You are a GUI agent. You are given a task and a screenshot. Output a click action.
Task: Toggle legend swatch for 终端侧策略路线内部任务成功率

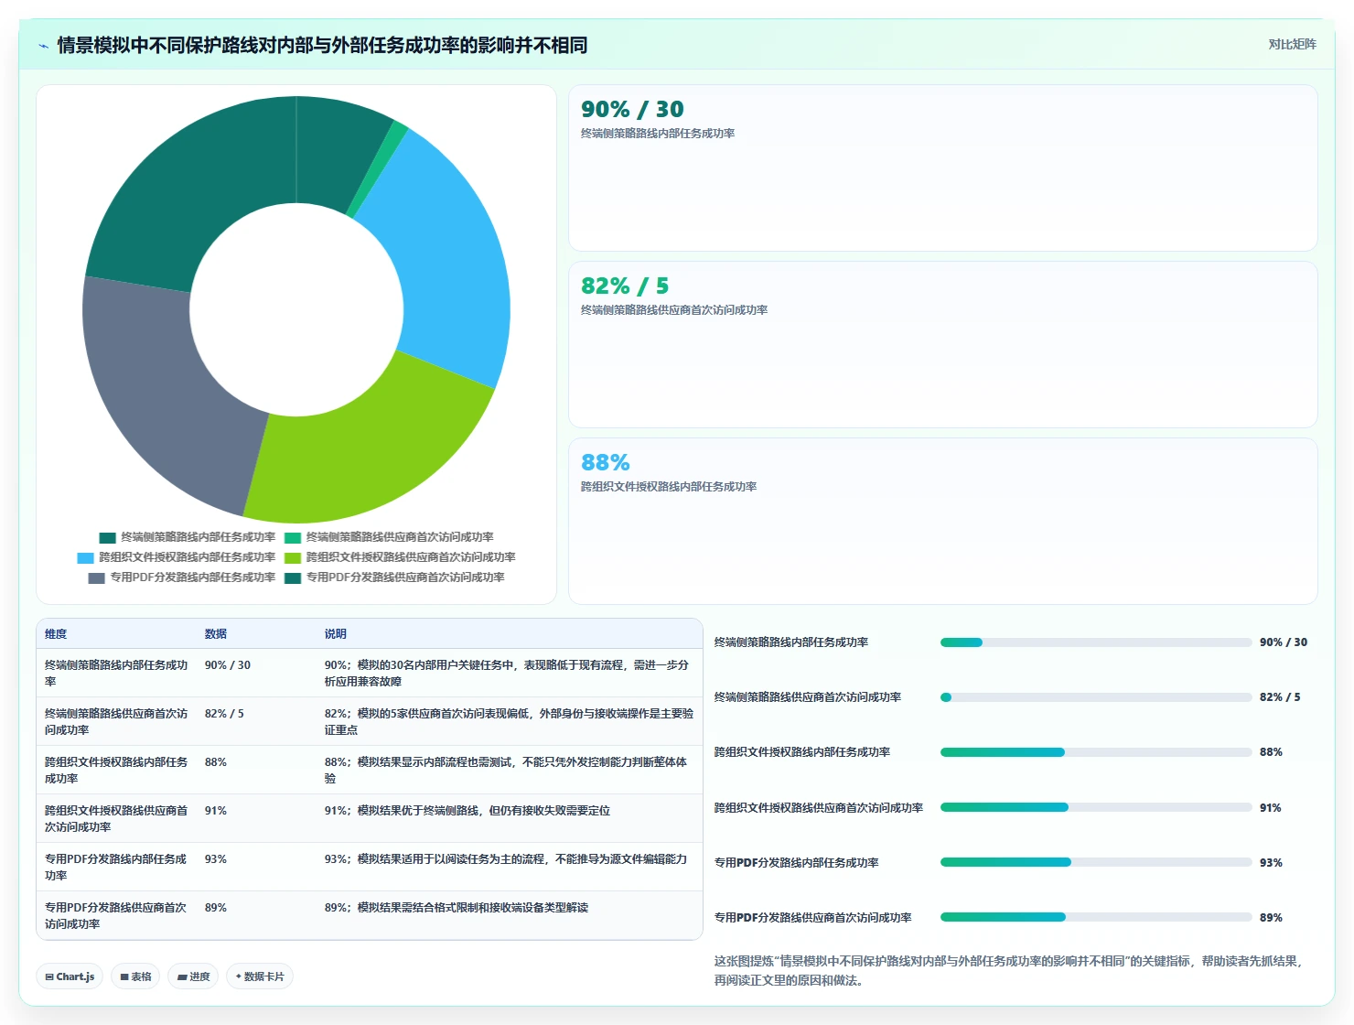(108, 538)
